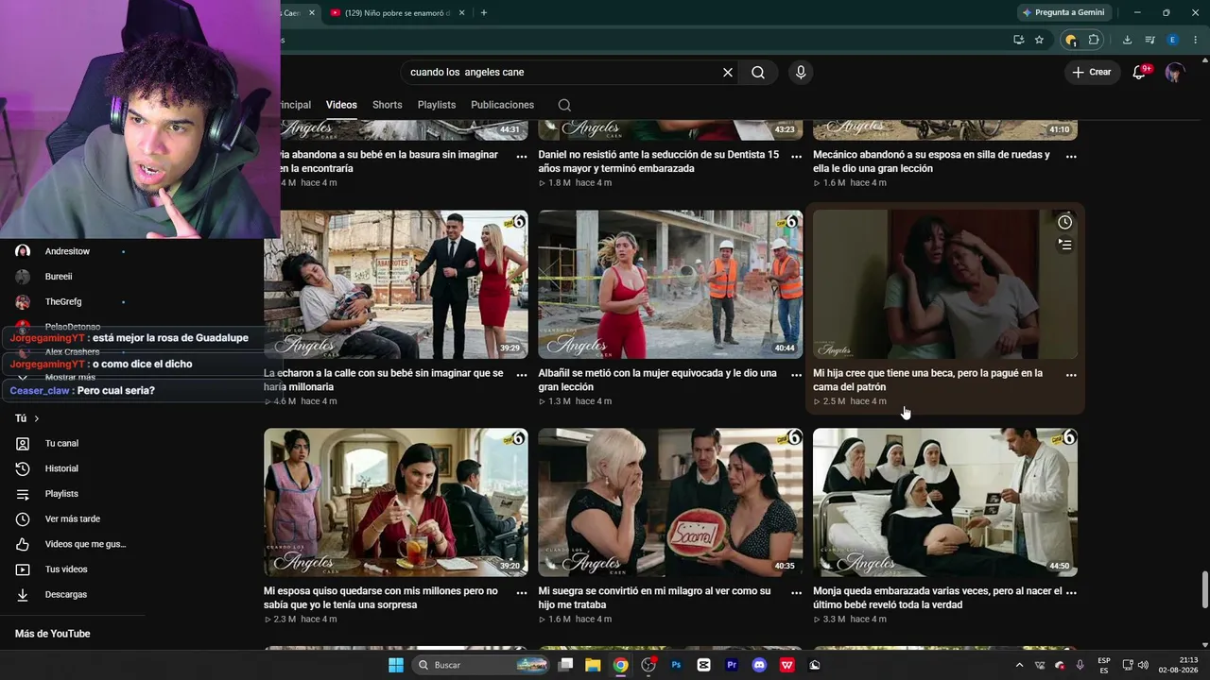Open more options for 'Albañil se metió' video
The height and width of the screenshot is (680, 1210).
click(796, 375)
